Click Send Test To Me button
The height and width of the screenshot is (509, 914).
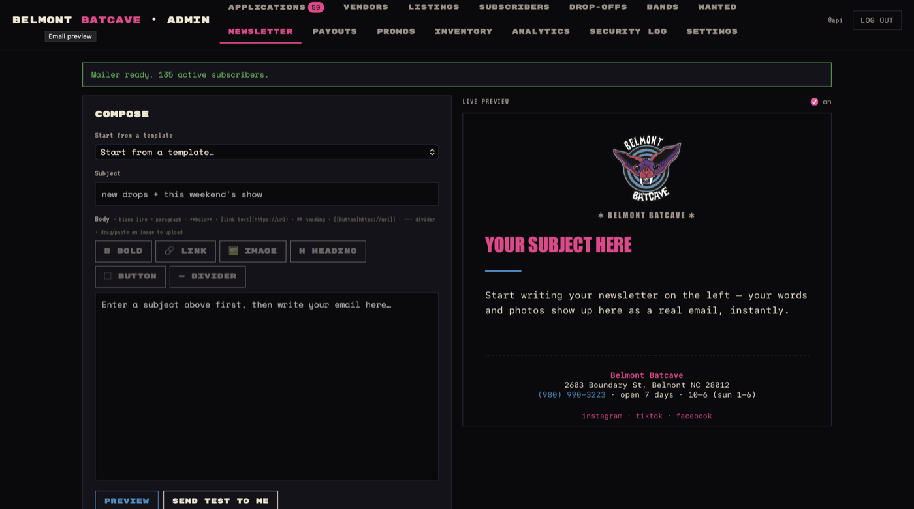pos(221,501)
